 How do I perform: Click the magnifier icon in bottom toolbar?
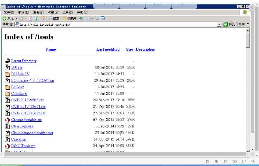coord(253,161)
